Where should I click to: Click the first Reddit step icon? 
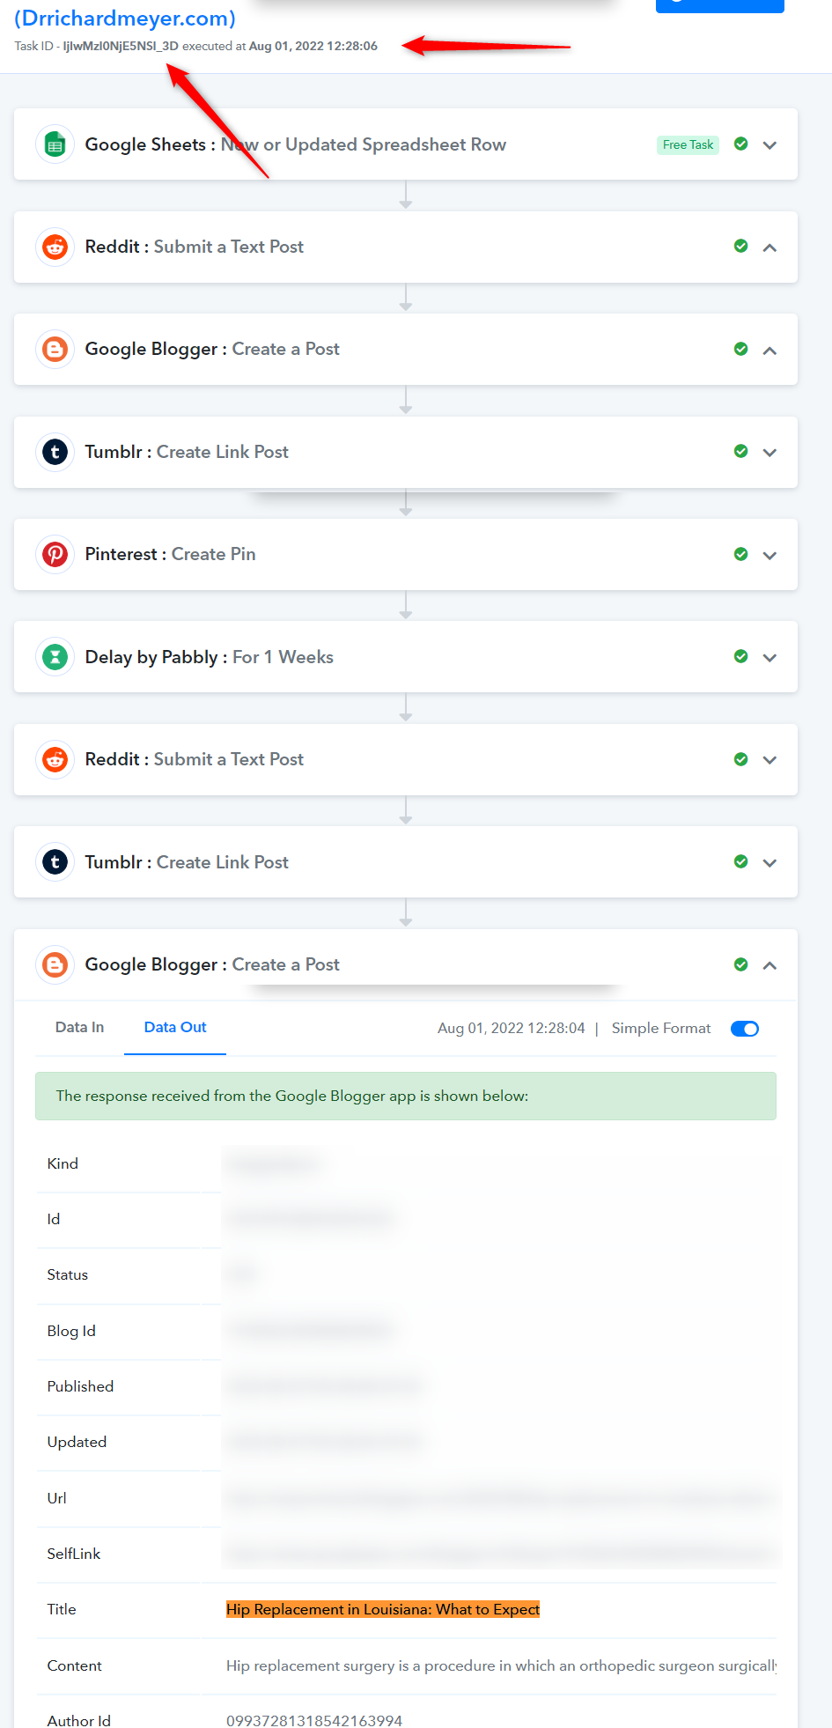(55, 247)
